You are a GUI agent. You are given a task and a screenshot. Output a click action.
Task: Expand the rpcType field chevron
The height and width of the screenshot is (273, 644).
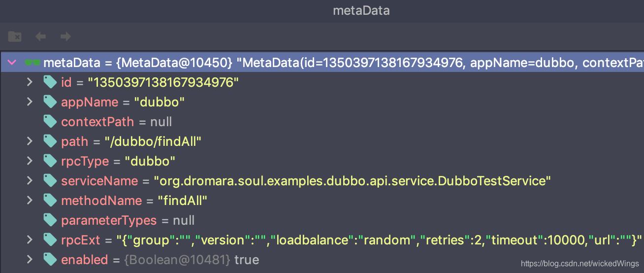(x=30, y=161)
